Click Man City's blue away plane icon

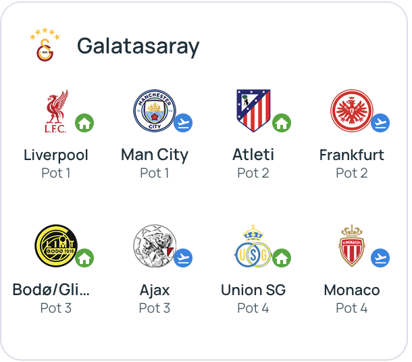(183, 123)
